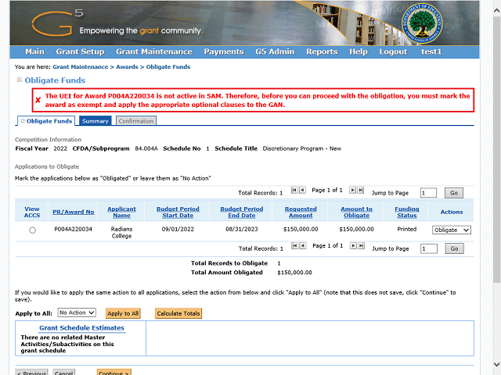Sort by Requested Amount column header
This screenshot has height=375, width=501.
point(301,212)
